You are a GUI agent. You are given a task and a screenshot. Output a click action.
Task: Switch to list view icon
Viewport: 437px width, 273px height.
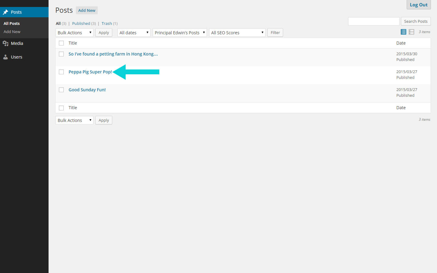(x=404, y=32)
